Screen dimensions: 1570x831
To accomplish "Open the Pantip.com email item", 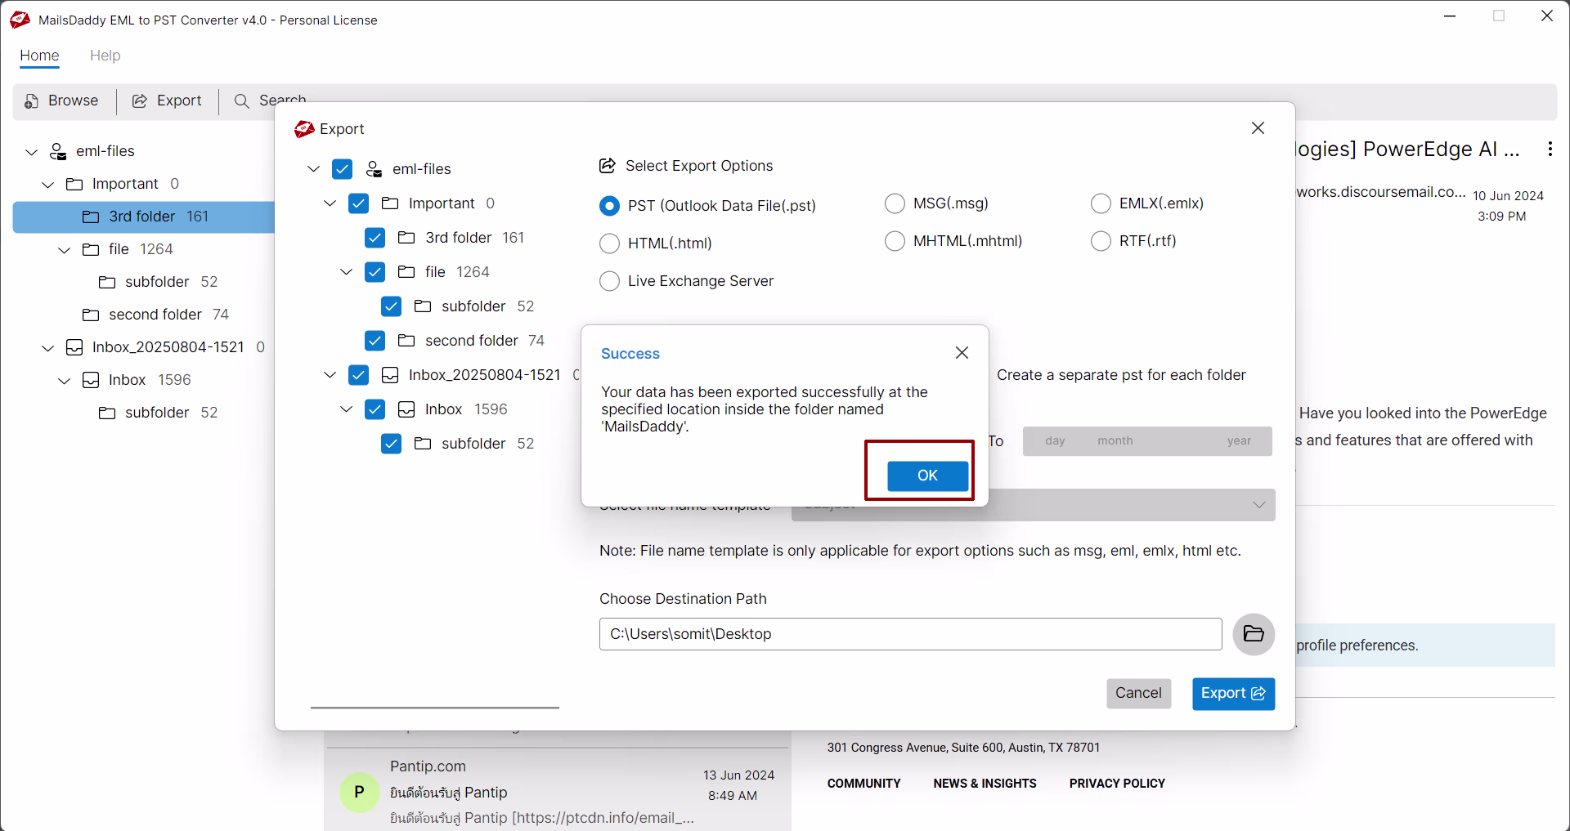I will (558, 790).
